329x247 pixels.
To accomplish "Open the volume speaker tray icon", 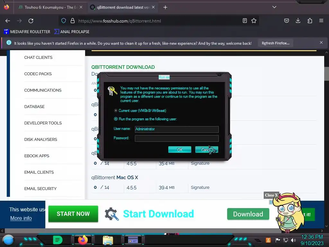I will pyautogui.click(x=293, y=240).
